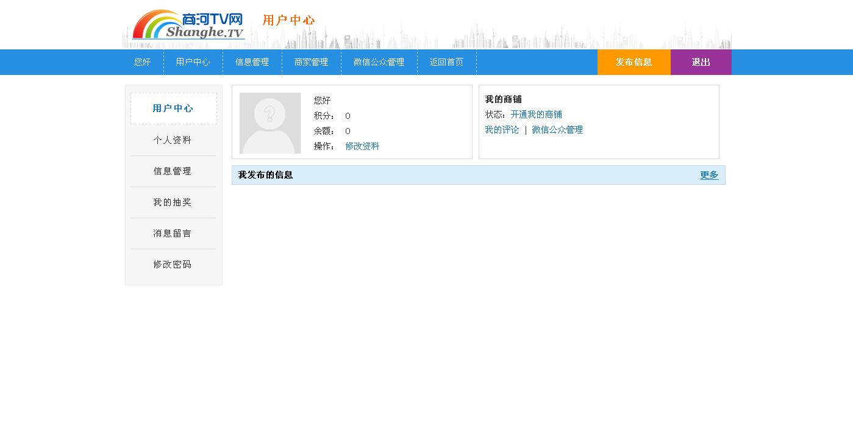This screenshot has width=853, height=442.
Task: Select 修改密码 in the sidebar
Action: point(173,265)
